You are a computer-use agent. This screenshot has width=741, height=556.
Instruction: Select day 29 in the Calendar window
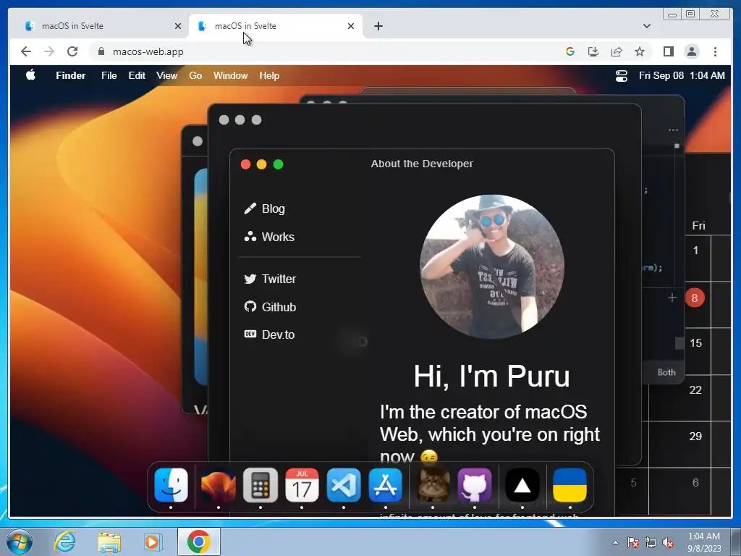tap(695, 436)
